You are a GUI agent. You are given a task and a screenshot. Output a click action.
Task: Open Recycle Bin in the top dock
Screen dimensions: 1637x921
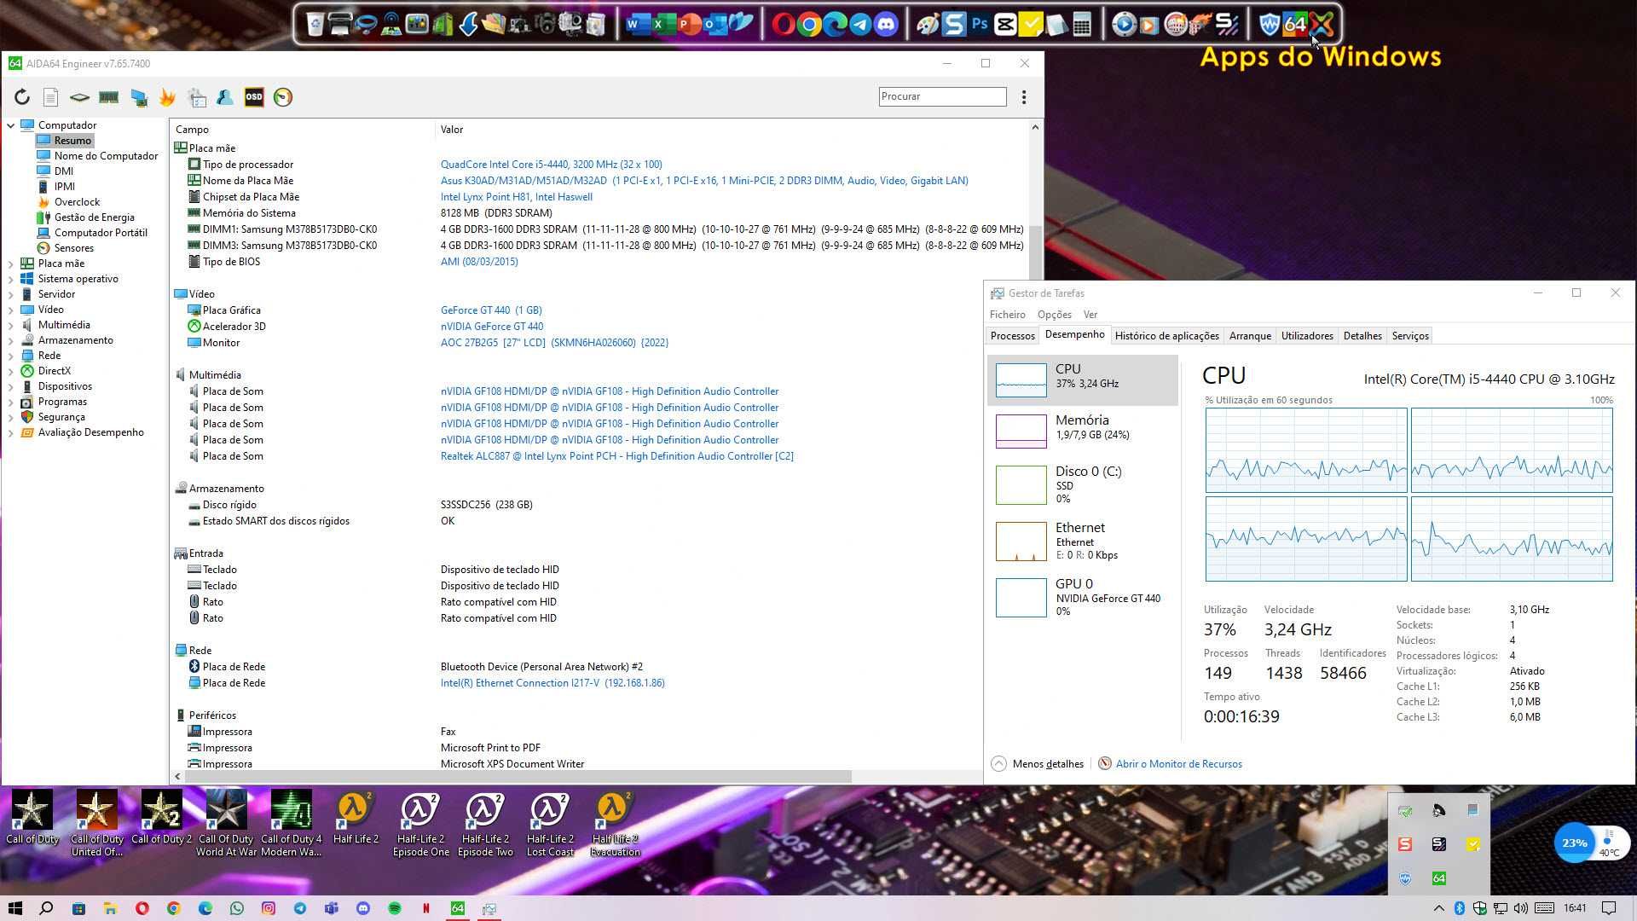pos(315,25)
